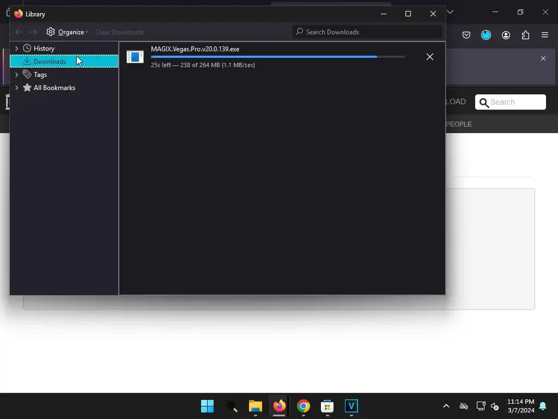This screenshot has height=419, width=558.
Task: Click the Search Downloads field
Action: 367,32
